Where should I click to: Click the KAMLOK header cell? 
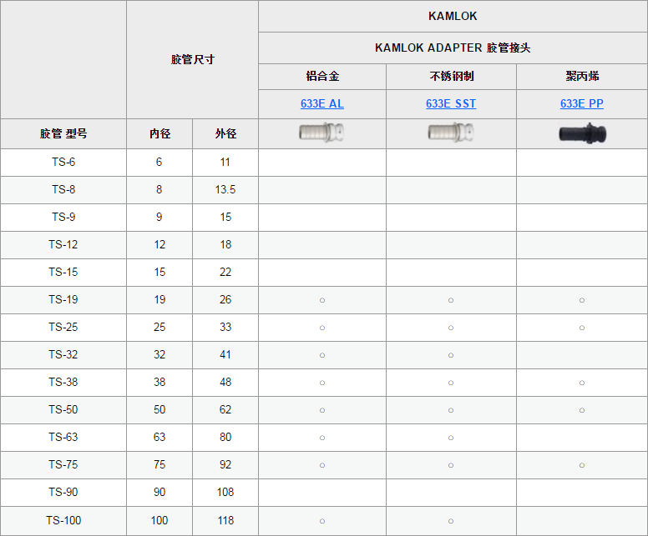tap(453, 16)
